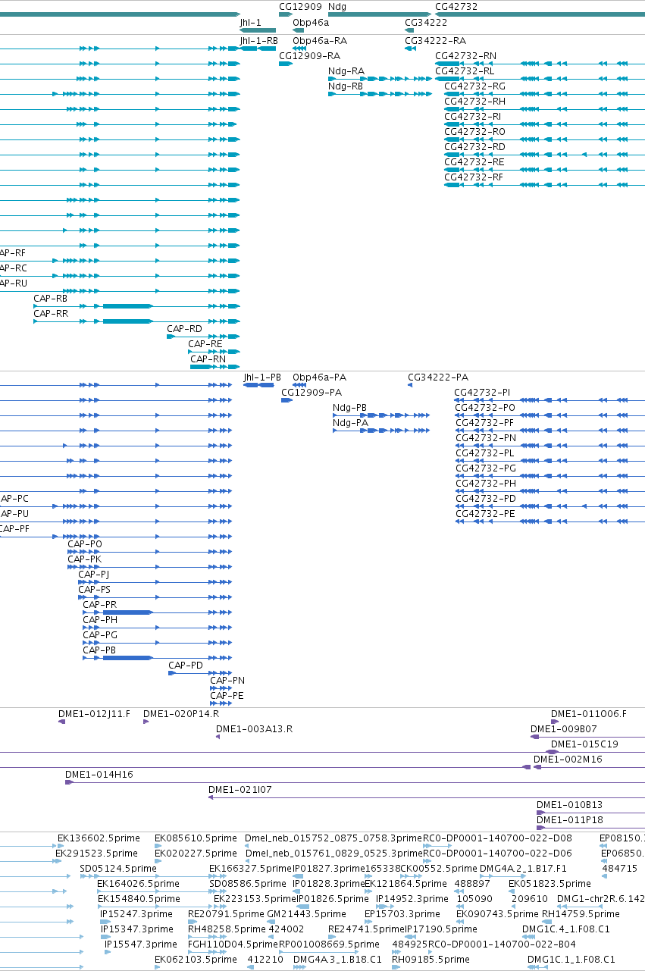Open the Ndg-RA transcript label

click(x=346, y=70)
